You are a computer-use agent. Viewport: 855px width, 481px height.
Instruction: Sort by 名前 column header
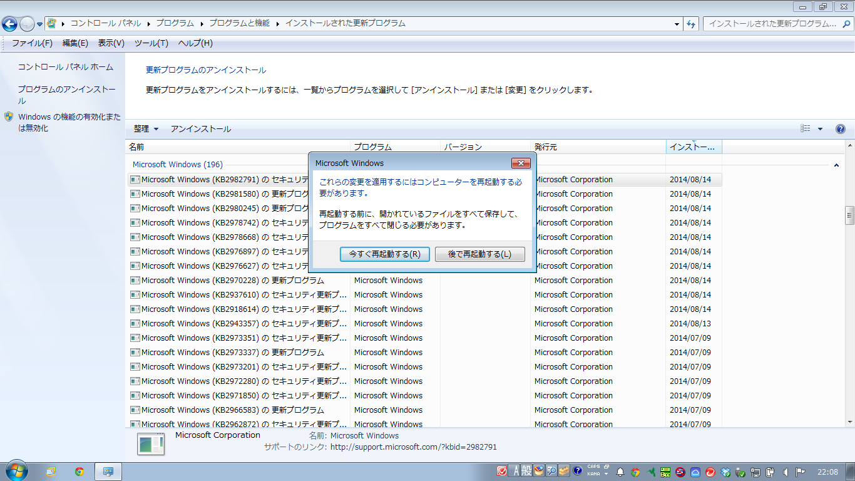coord(238,147)
